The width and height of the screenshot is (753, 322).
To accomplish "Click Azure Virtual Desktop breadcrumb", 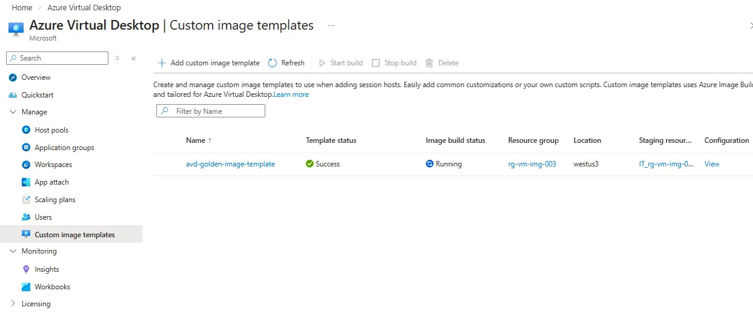I will pos(84,8).
